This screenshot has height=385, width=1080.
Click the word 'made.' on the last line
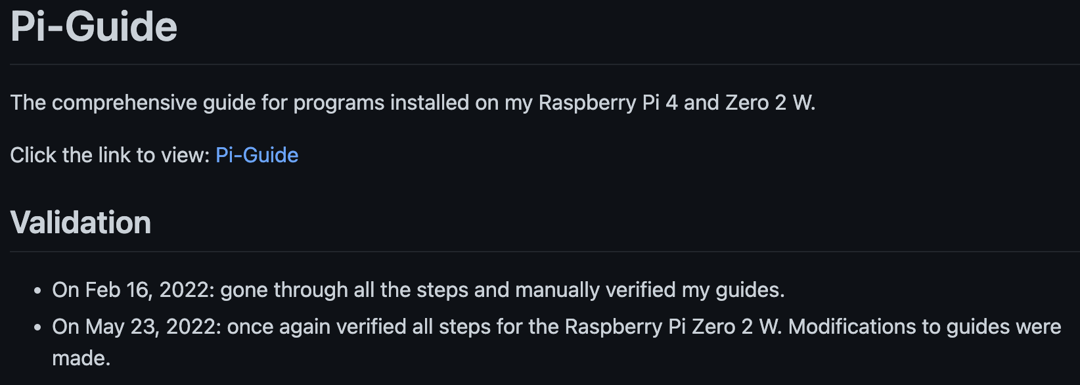coord(81,359)
